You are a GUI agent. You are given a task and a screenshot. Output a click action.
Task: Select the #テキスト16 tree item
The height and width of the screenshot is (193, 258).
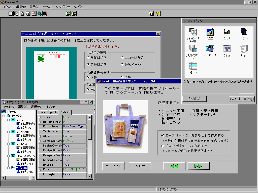[x=27, y=172]
